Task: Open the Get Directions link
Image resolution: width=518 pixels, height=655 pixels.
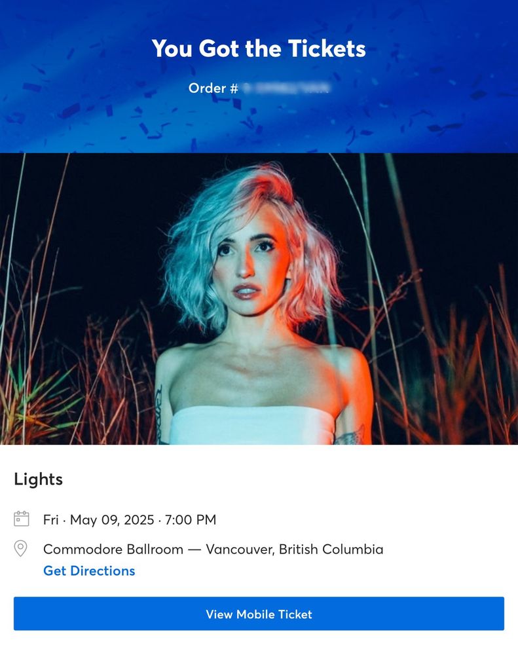Action: point(89,571)
